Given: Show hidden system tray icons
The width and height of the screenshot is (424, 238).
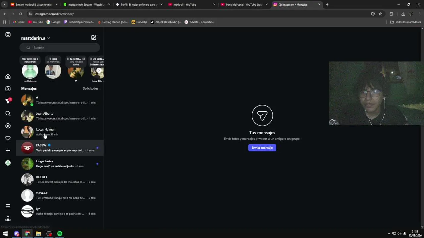Looking at the screenshot, I should point(389,234).
